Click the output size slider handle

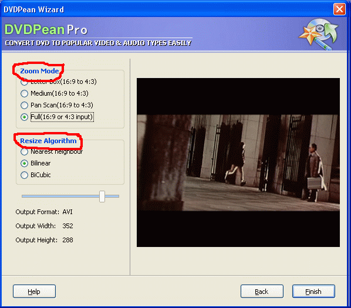(102, 197)
